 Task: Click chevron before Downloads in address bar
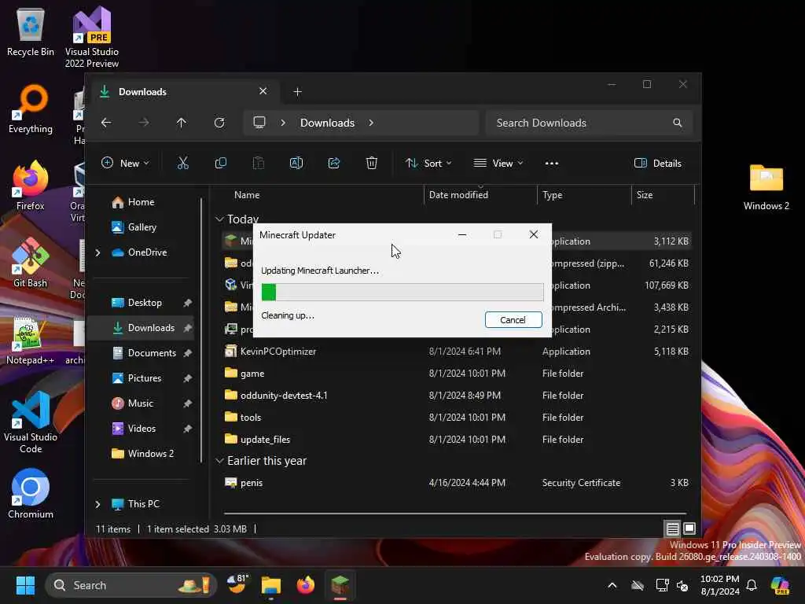283,123
